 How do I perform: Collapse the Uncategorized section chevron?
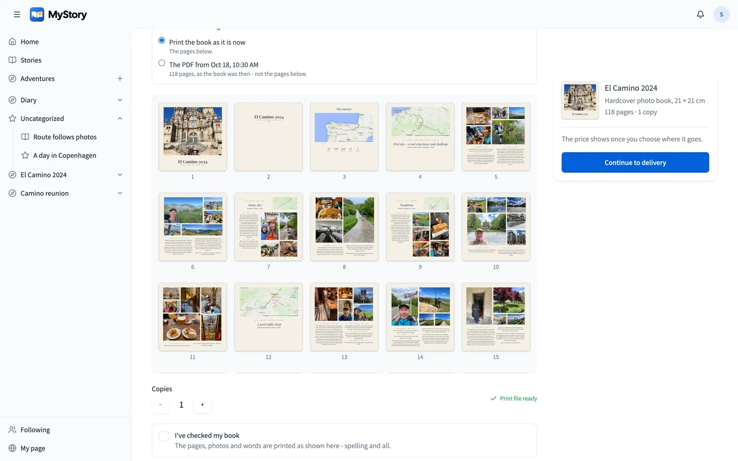pyautogui.click(x=120, y=118)
